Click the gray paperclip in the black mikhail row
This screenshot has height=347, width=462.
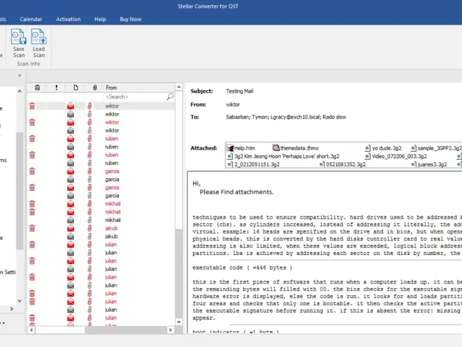pos(90,220)
